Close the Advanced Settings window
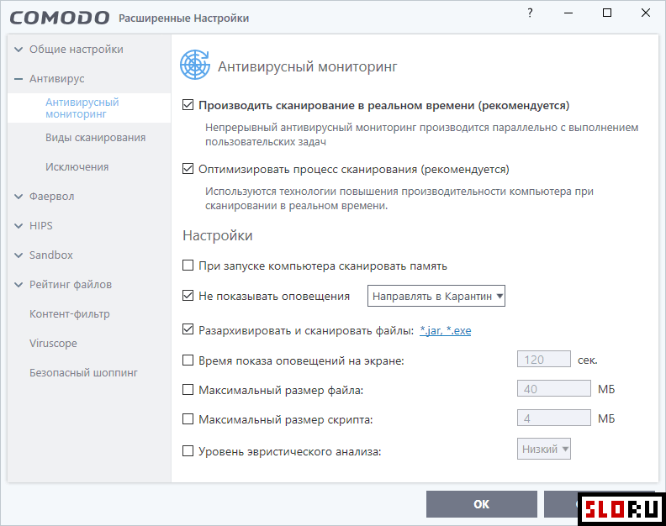Image resolution: width=666 pixels, height=526 pixels. (646, 13)
